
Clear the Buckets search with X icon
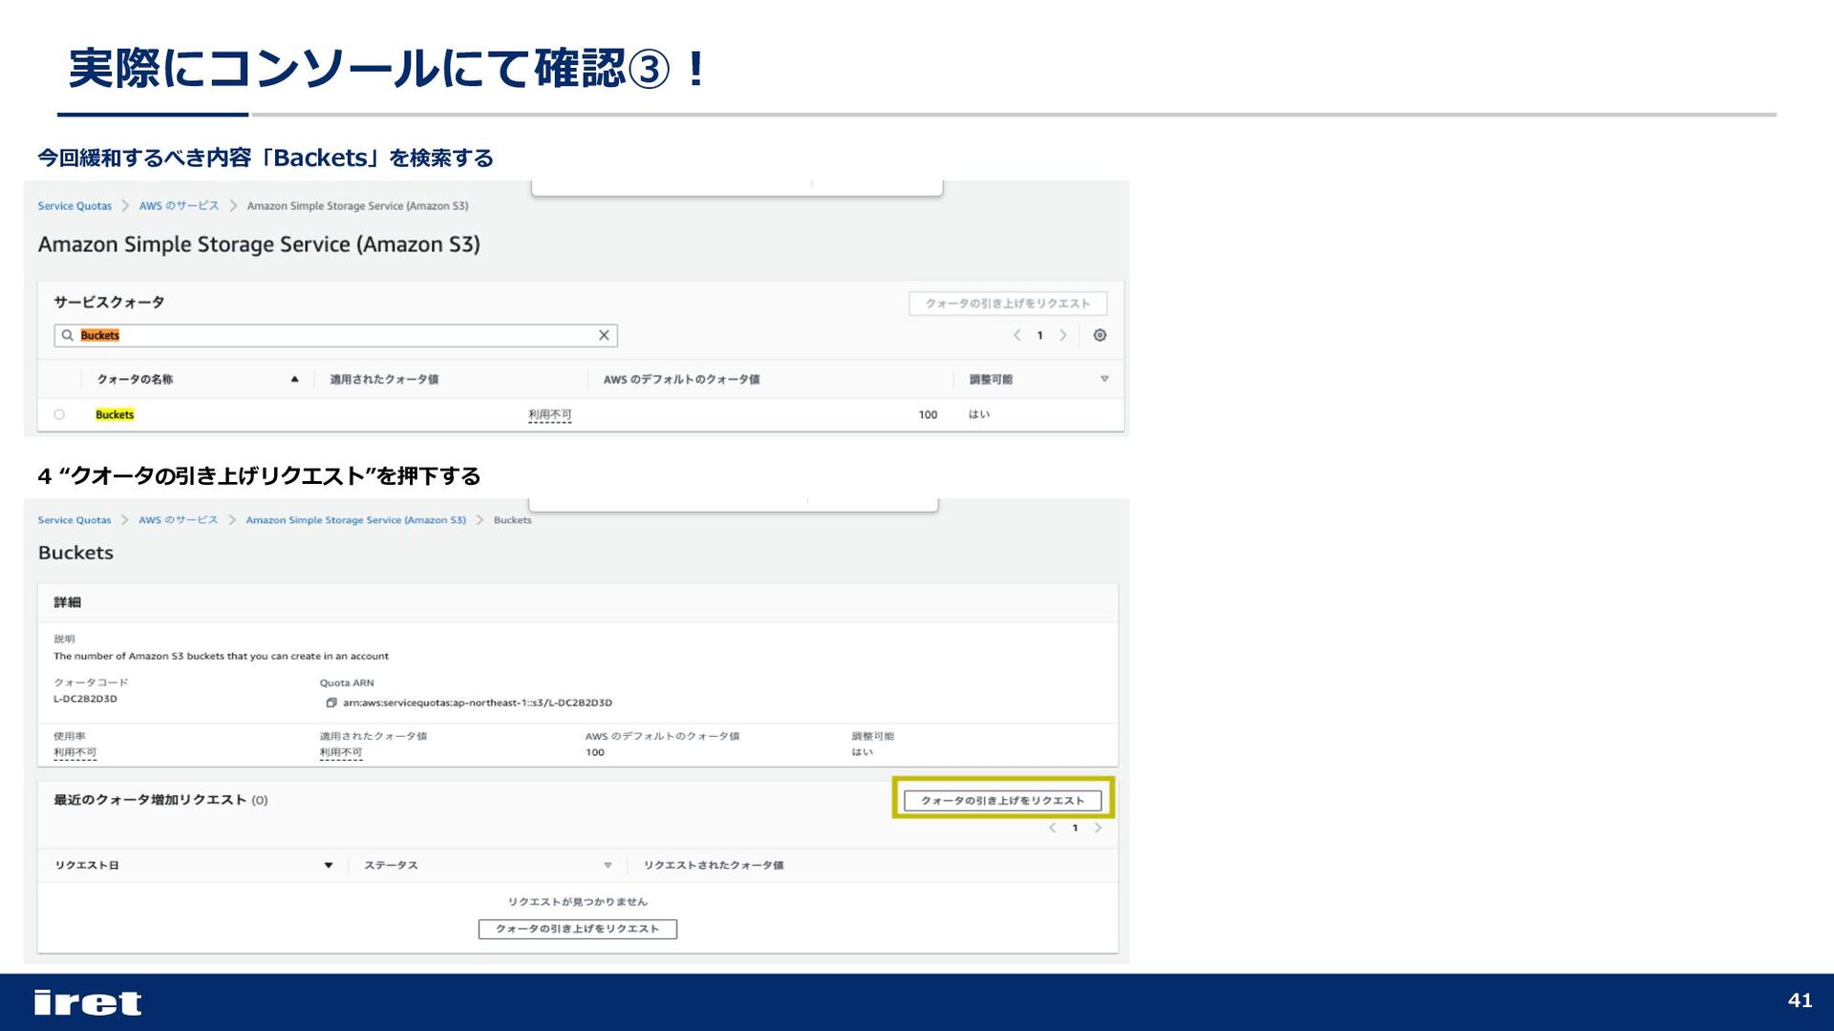(x=604, y=335)
